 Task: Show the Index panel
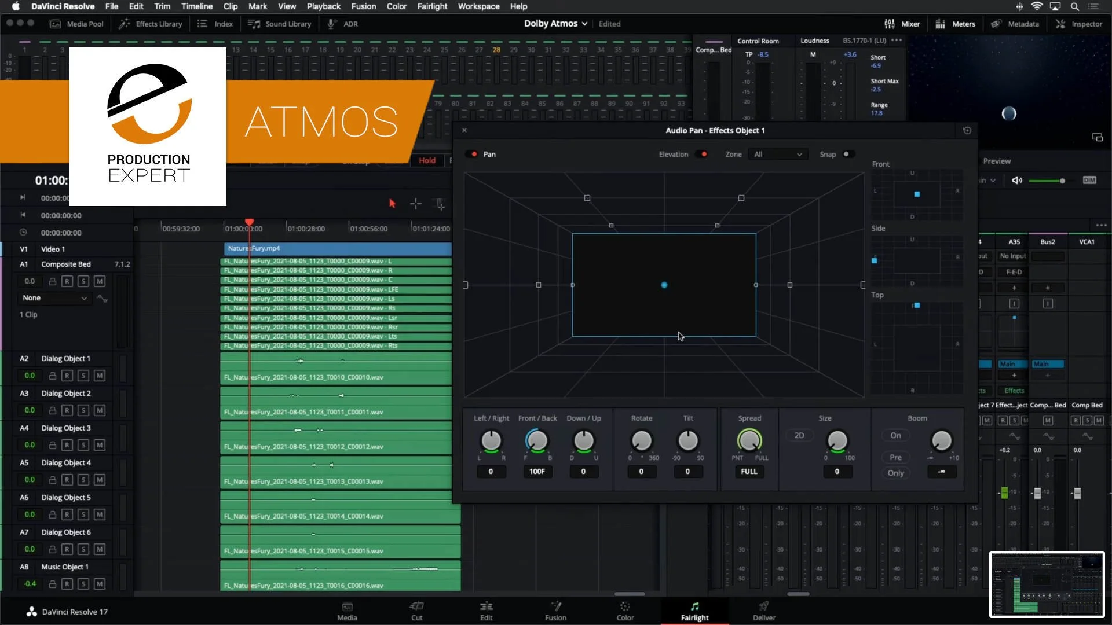[x=214, y=24]
